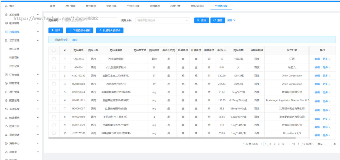Select checkbox for 多巴丝肼片 row
Viewport: 340px width, 160px height.
coord(54,117)
